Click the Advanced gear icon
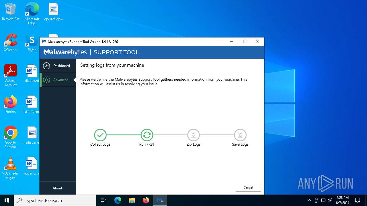This screenshot has width=367, height=206. [46, 80]
